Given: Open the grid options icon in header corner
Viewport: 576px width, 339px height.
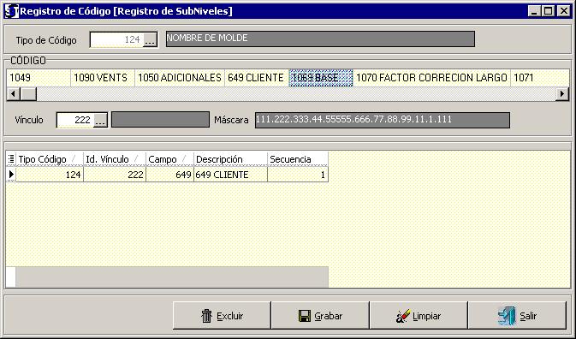Looking at the screenshot, I should point(11,159).
